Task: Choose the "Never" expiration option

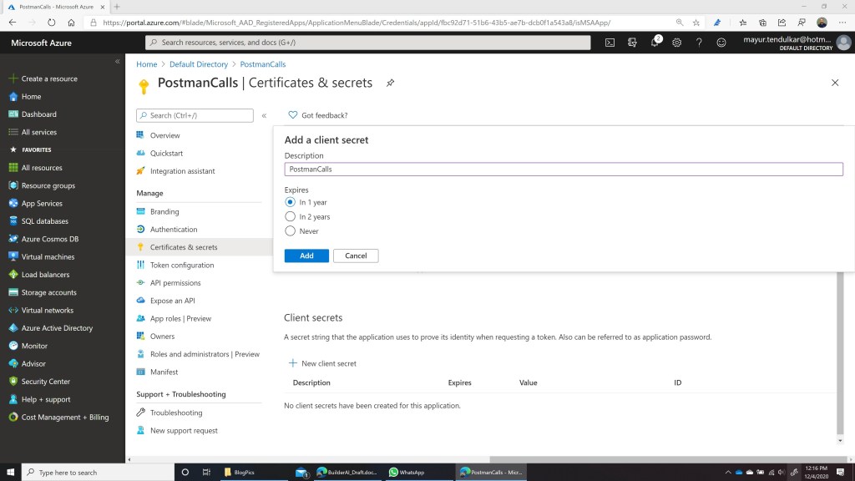Action: (291, 231)
